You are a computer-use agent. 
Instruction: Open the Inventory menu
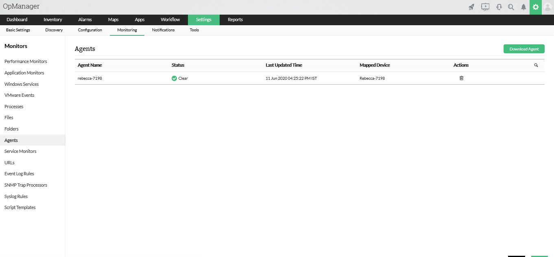tap(53, 20)
